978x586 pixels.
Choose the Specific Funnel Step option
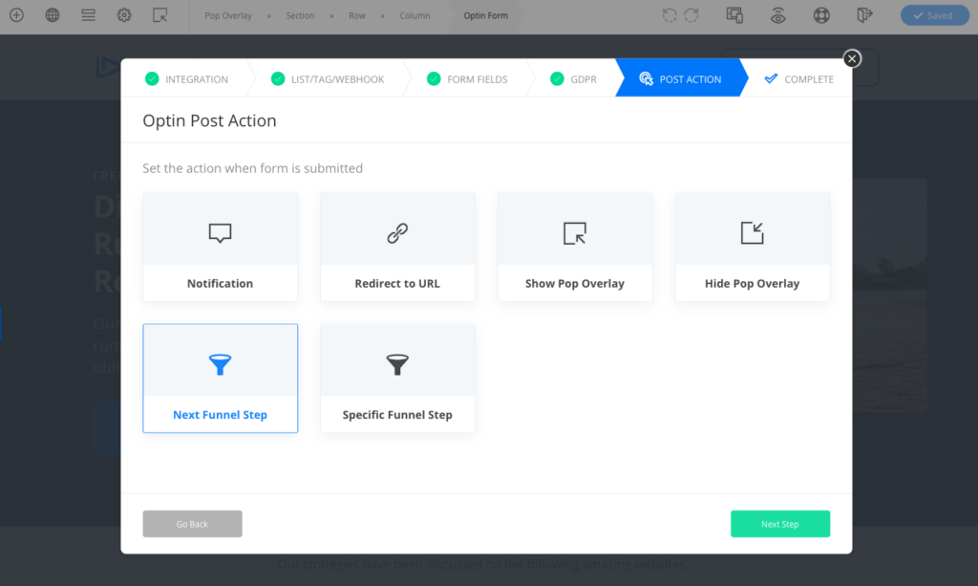coord(397,379)
